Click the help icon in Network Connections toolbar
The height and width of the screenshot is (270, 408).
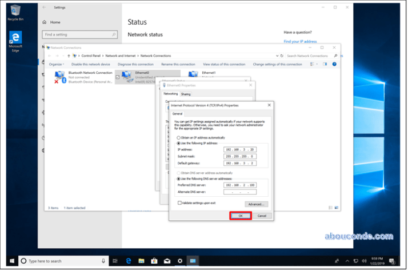point(334,64)
